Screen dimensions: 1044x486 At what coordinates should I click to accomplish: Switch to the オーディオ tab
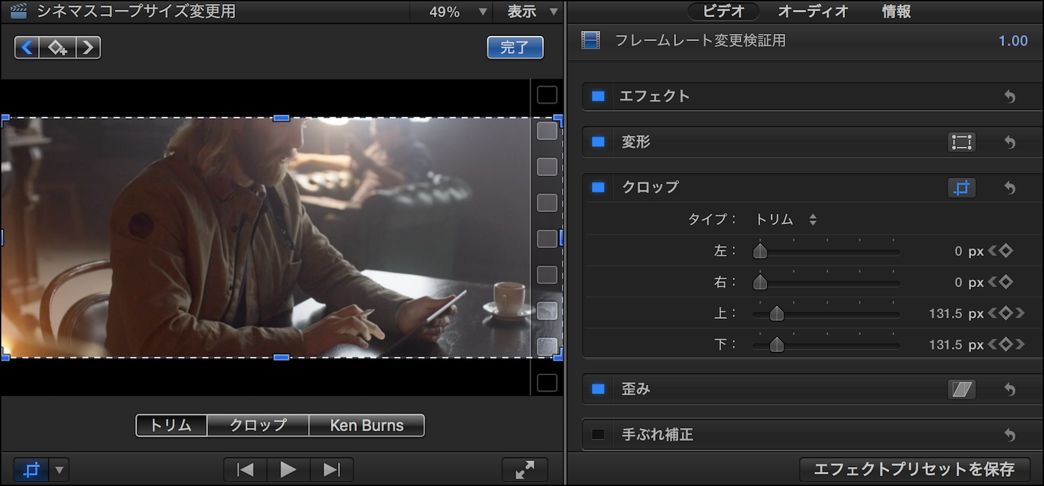click(813, 12)
